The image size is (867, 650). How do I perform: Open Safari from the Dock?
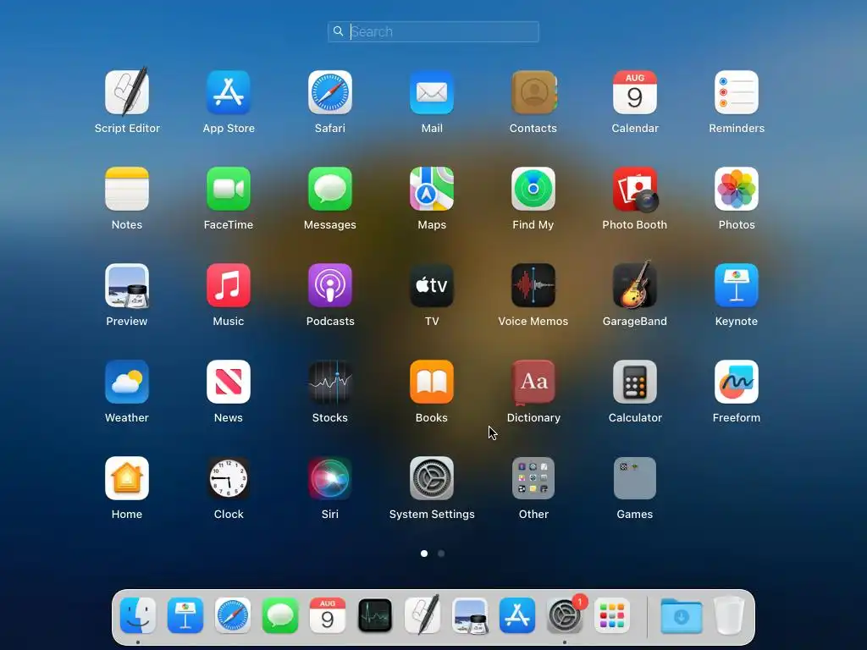coord(233,615)
